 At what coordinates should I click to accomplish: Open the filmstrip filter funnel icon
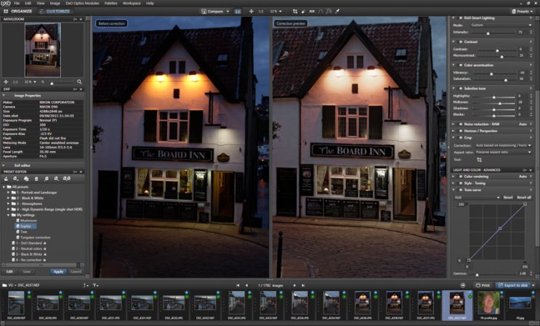[95, 285]
